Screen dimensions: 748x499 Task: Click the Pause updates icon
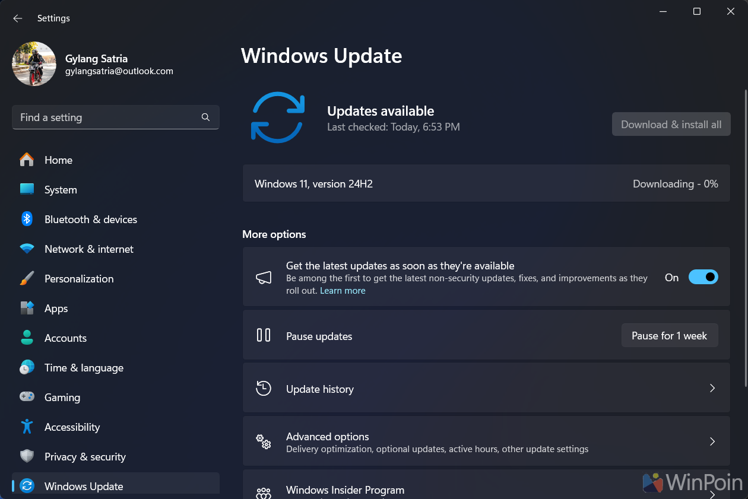[264, 335]
